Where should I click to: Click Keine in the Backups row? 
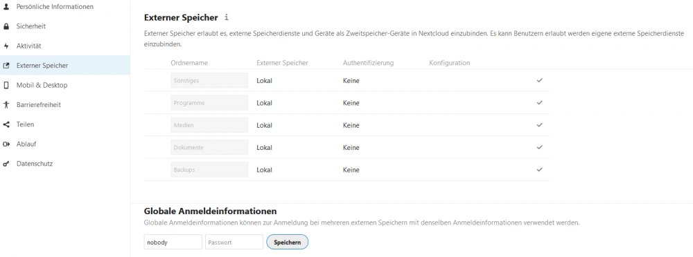point(351,170)
